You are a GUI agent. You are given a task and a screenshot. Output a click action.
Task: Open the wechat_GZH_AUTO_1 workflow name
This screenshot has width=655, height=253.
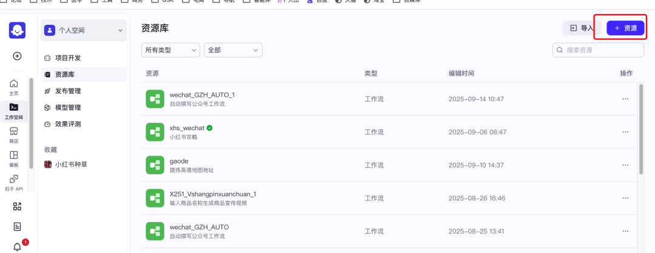pyautogui.click(x=202, y=95)
